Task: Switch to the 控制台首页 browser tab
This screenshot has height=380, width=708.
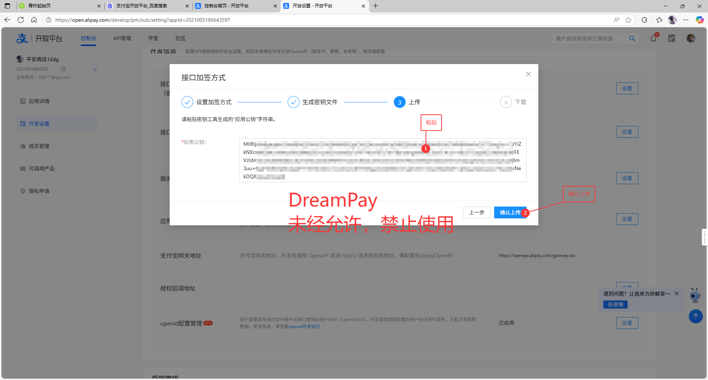Action: coord(226,6)
